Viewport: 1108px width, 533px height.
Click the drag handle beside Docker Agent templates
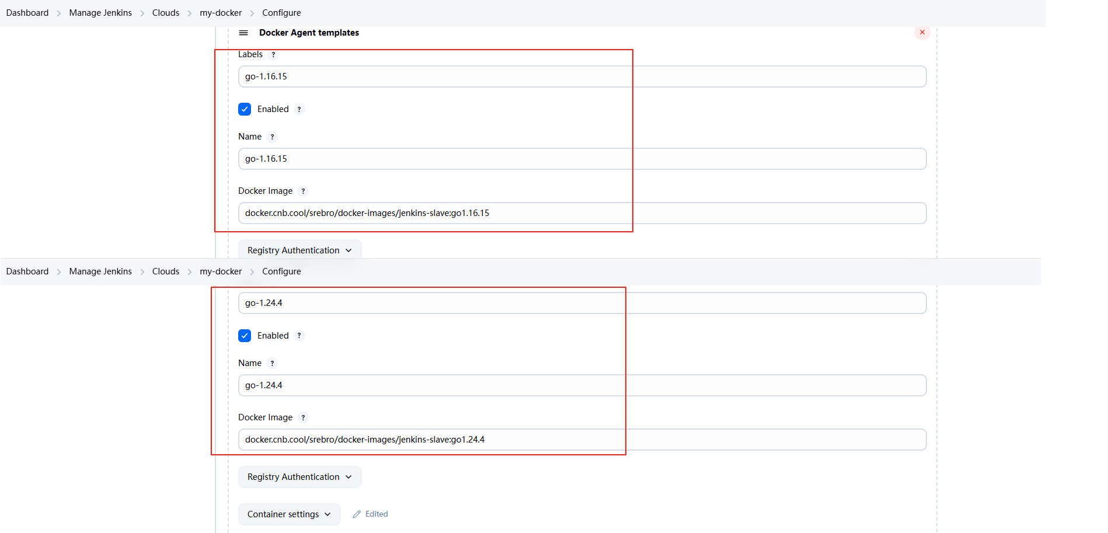[x=243, y=33]
